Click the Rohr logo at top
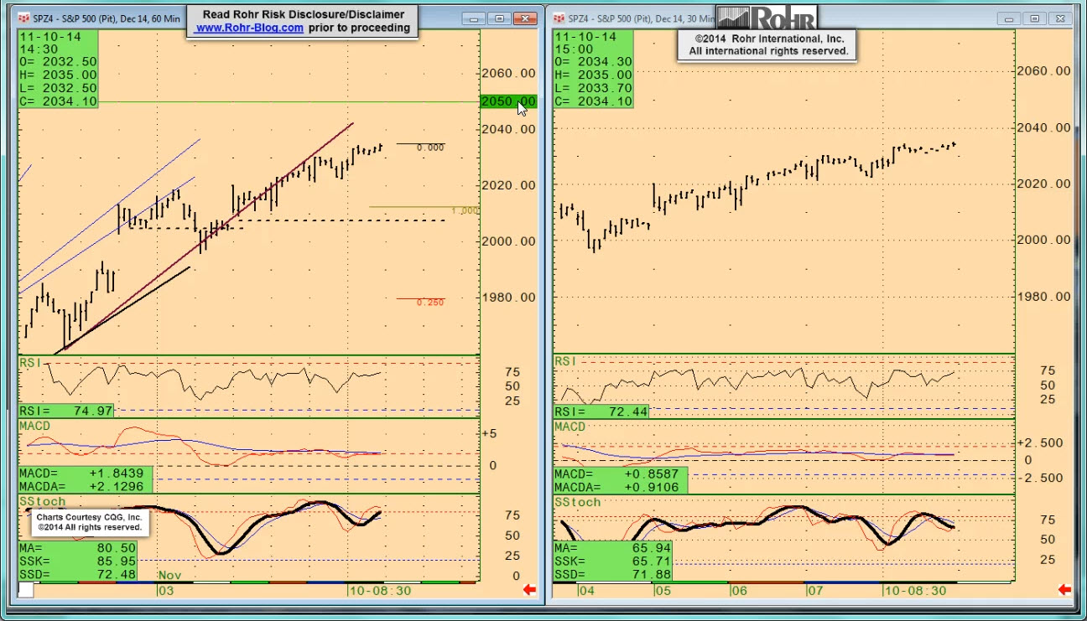This screenshot has width=1087, height=621. [x=767, y=18]
